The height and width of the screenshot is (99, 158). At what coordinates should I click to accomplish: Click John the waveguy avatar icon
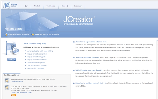(7, 87)
